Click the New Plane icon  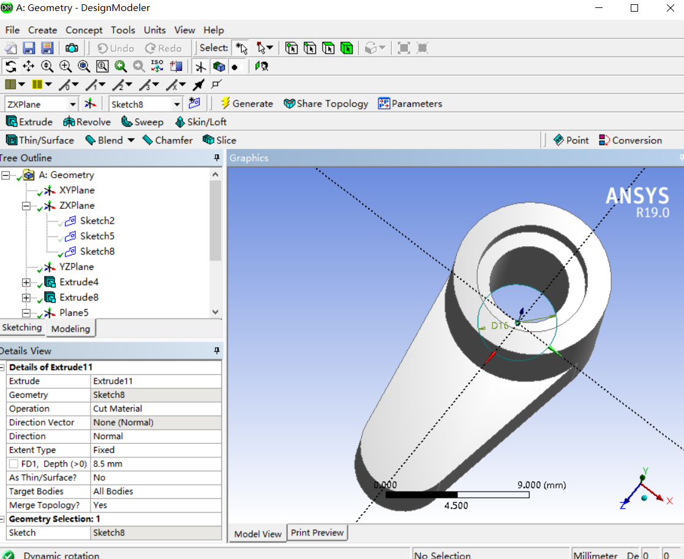[90, 103]
